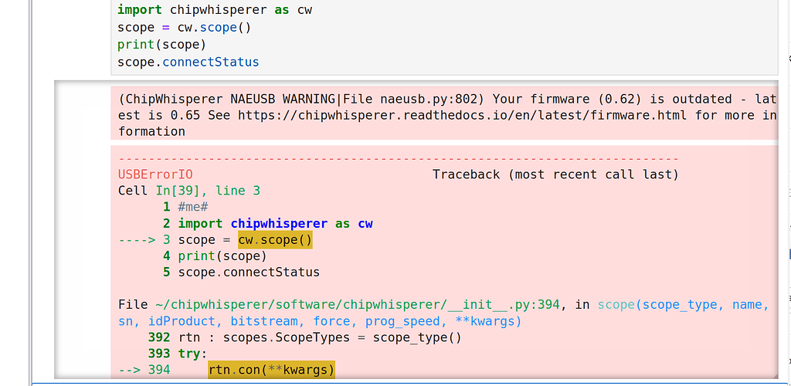791x386 pixels.
Task: Click the highlighted rtn.con(**kwargs) call
Action: (271, 371)
